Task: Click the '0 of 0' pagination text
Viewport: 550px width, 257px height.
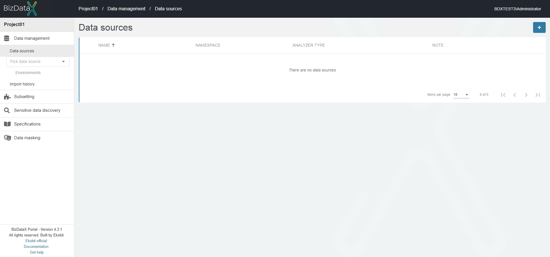Action: [x=484, y=95]
